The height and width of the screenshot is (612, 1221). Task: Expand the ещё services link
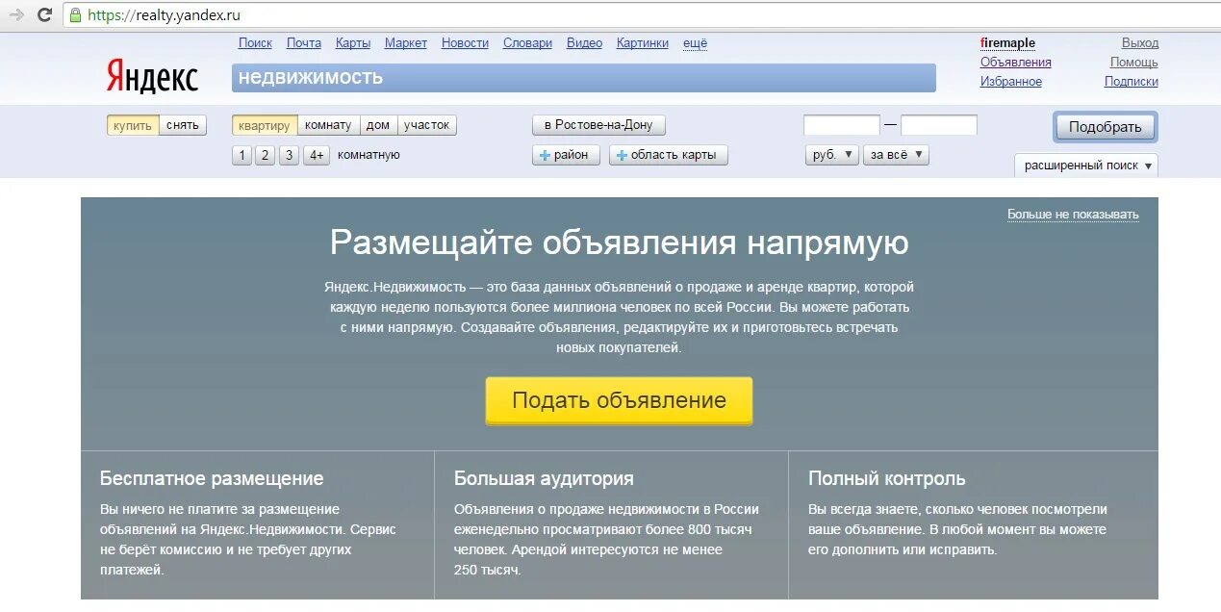coord(695,43)
